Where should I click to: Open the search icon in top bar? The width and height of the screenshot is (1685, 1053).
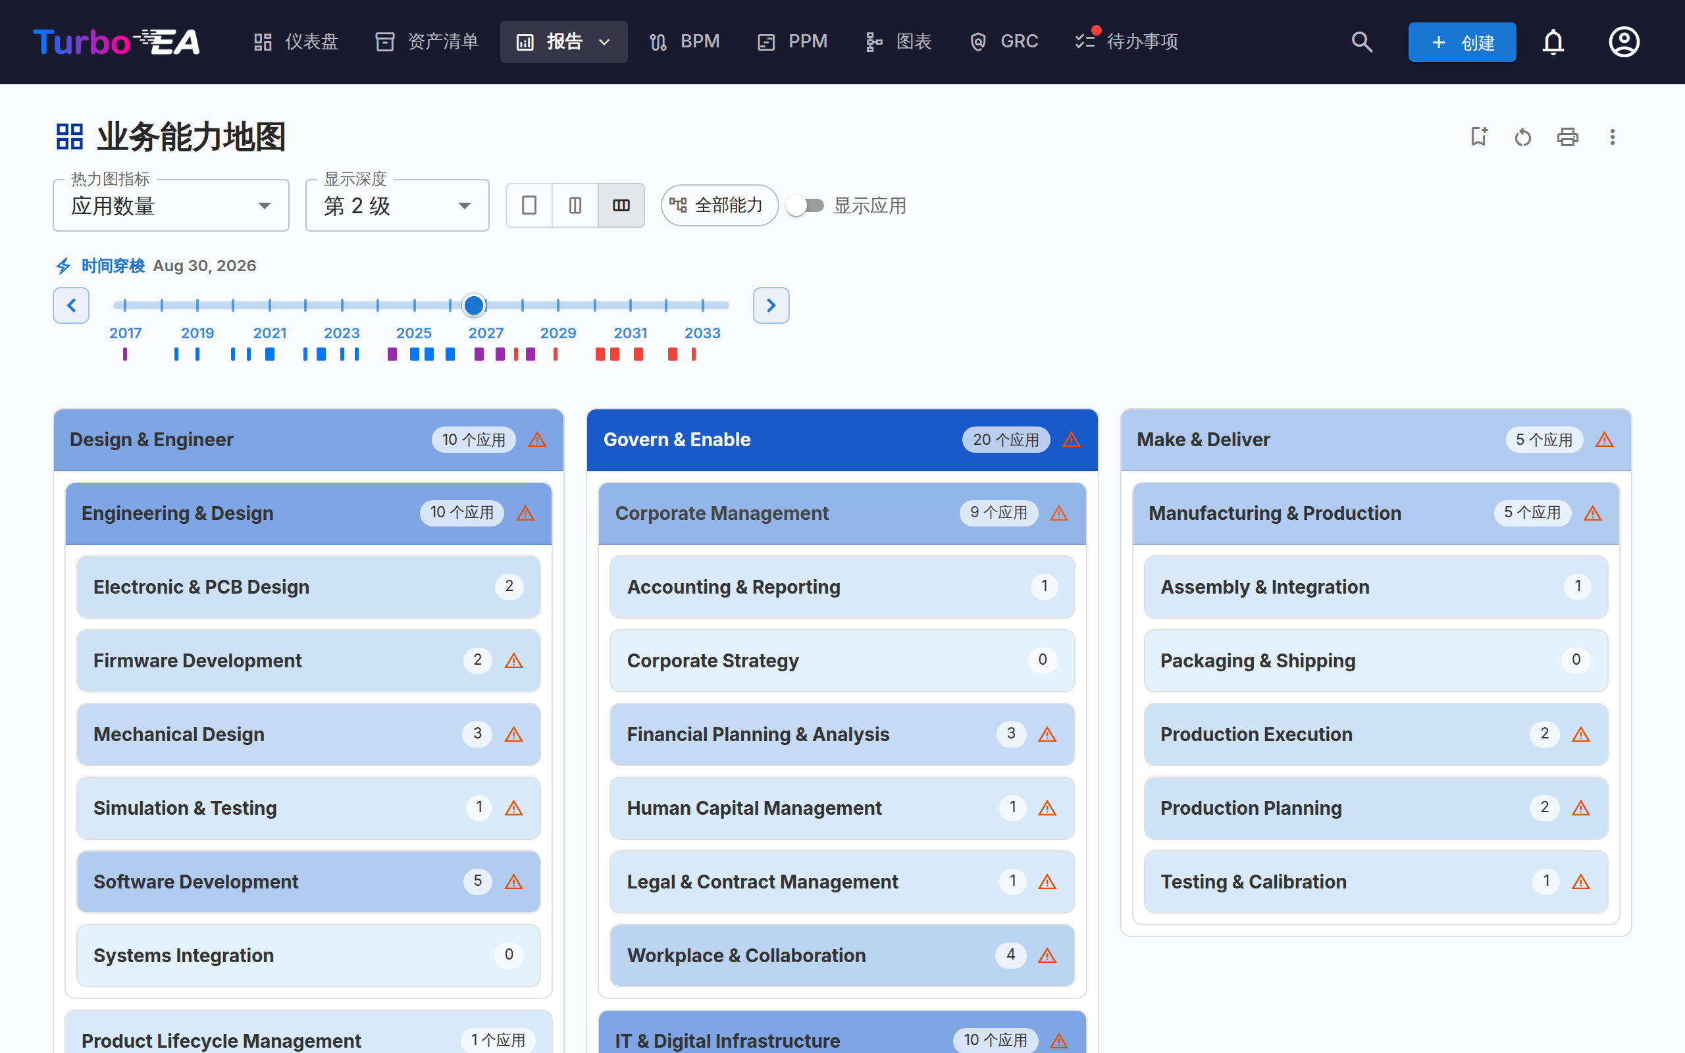pyautogui.click(x=1362, y=41)
